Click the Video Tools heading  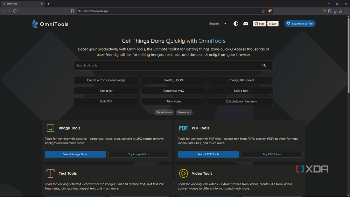tap(202, 173)
